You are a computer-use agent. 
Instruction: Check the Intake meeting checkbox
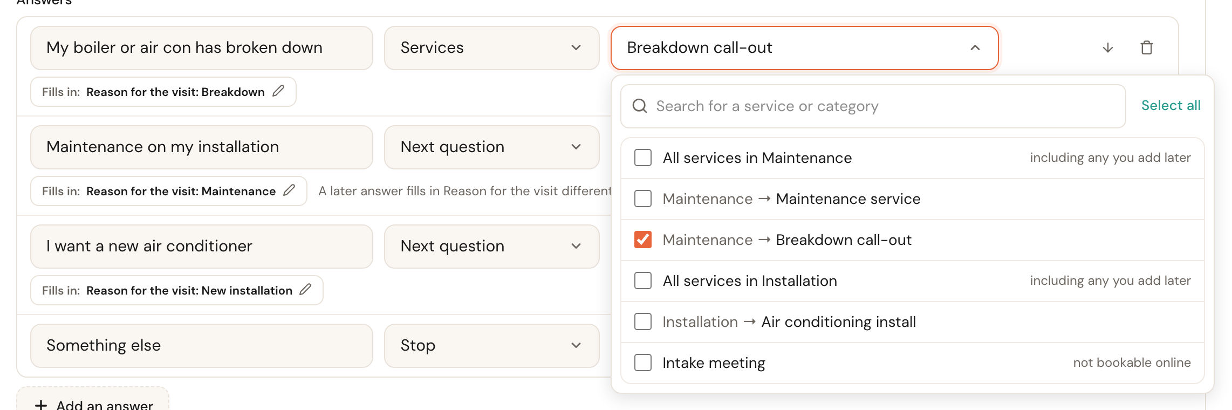click(x=643, y=363)
